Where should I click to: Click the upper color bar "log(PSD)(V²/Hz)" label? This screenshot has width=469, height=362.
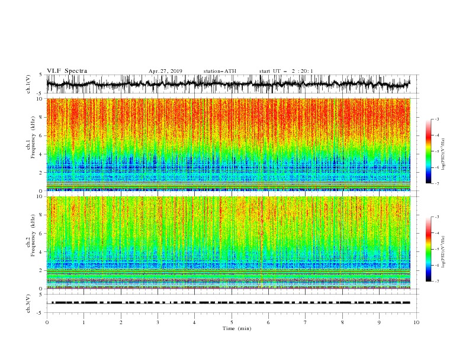[x=443, y=154]
